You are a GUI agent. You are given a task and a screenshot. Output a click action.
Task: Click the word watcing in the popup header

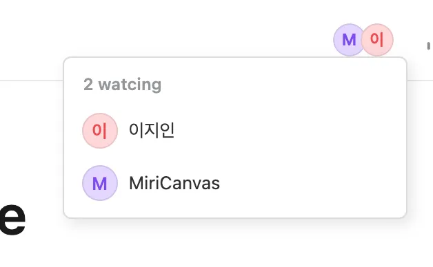tap(130, 85)
